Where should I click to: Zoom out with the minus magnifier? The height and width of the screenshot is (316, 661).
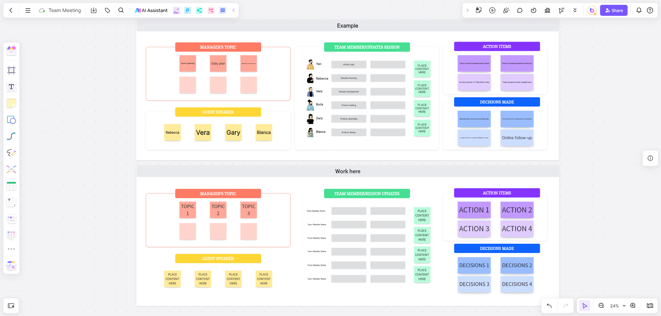tap(601, 306)
